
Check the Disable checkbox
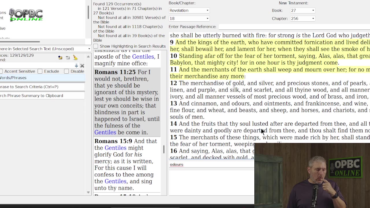click(x=66, y=71)
